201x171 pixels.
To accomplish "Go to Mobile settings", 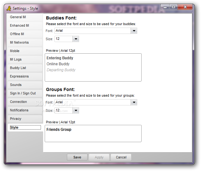I will [x=25, y=51].
